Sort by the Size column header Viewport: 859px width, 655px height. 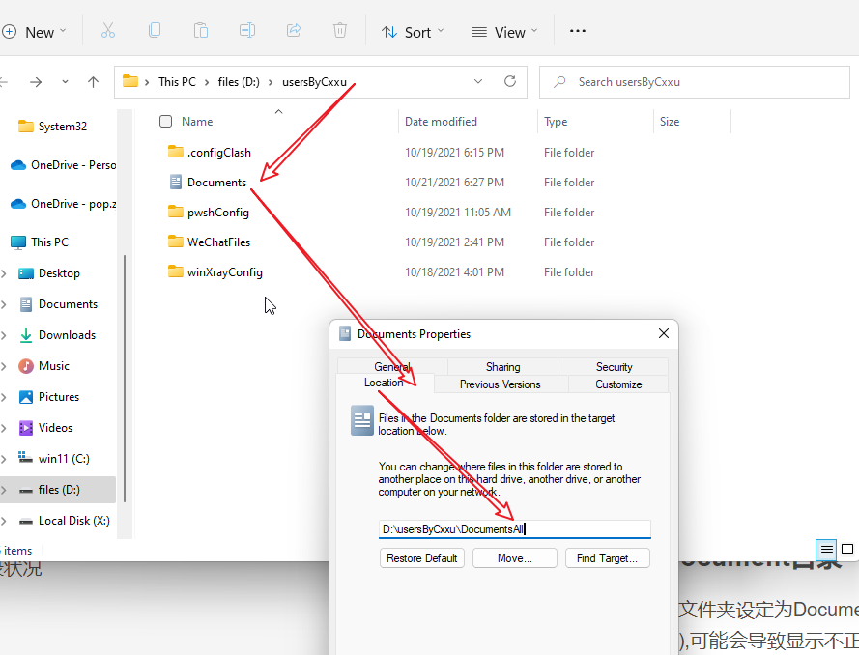coord(670,122)
